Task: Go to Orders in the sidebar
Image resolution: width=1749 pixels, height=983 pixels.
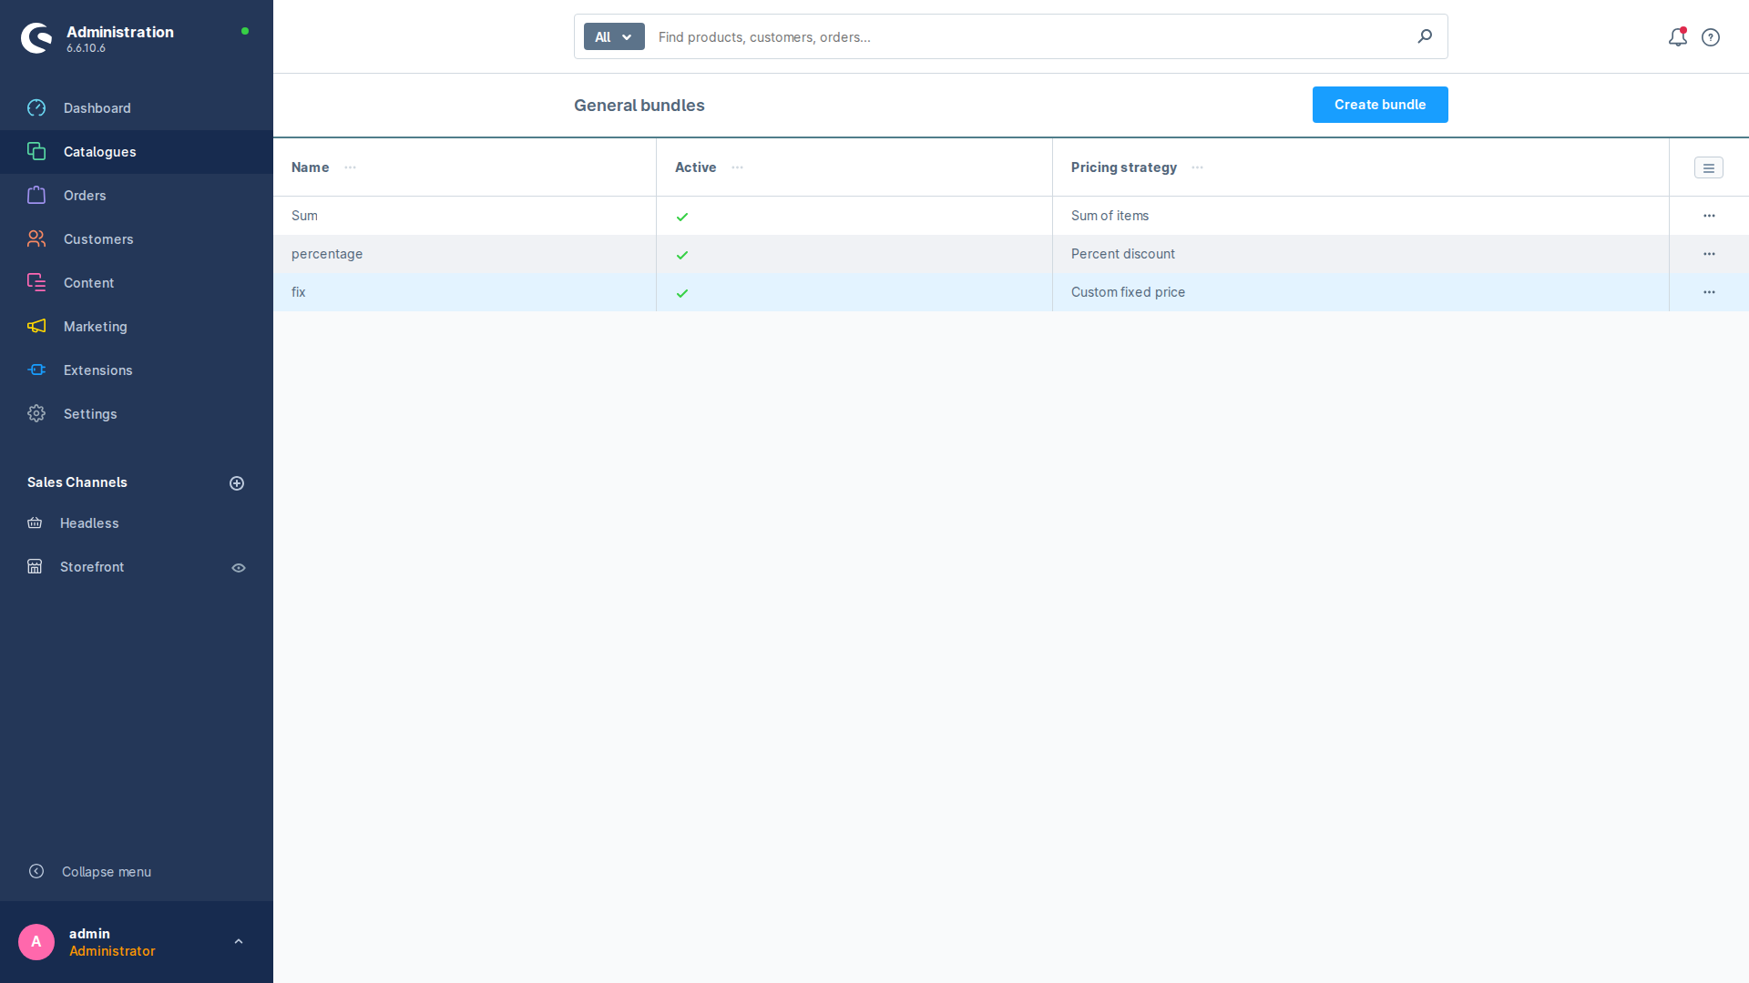Action: 85,196
